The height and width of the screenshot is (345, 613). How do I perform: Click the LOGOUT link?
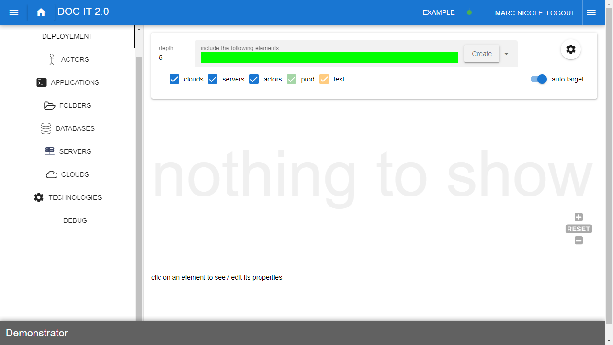point(560,13)
